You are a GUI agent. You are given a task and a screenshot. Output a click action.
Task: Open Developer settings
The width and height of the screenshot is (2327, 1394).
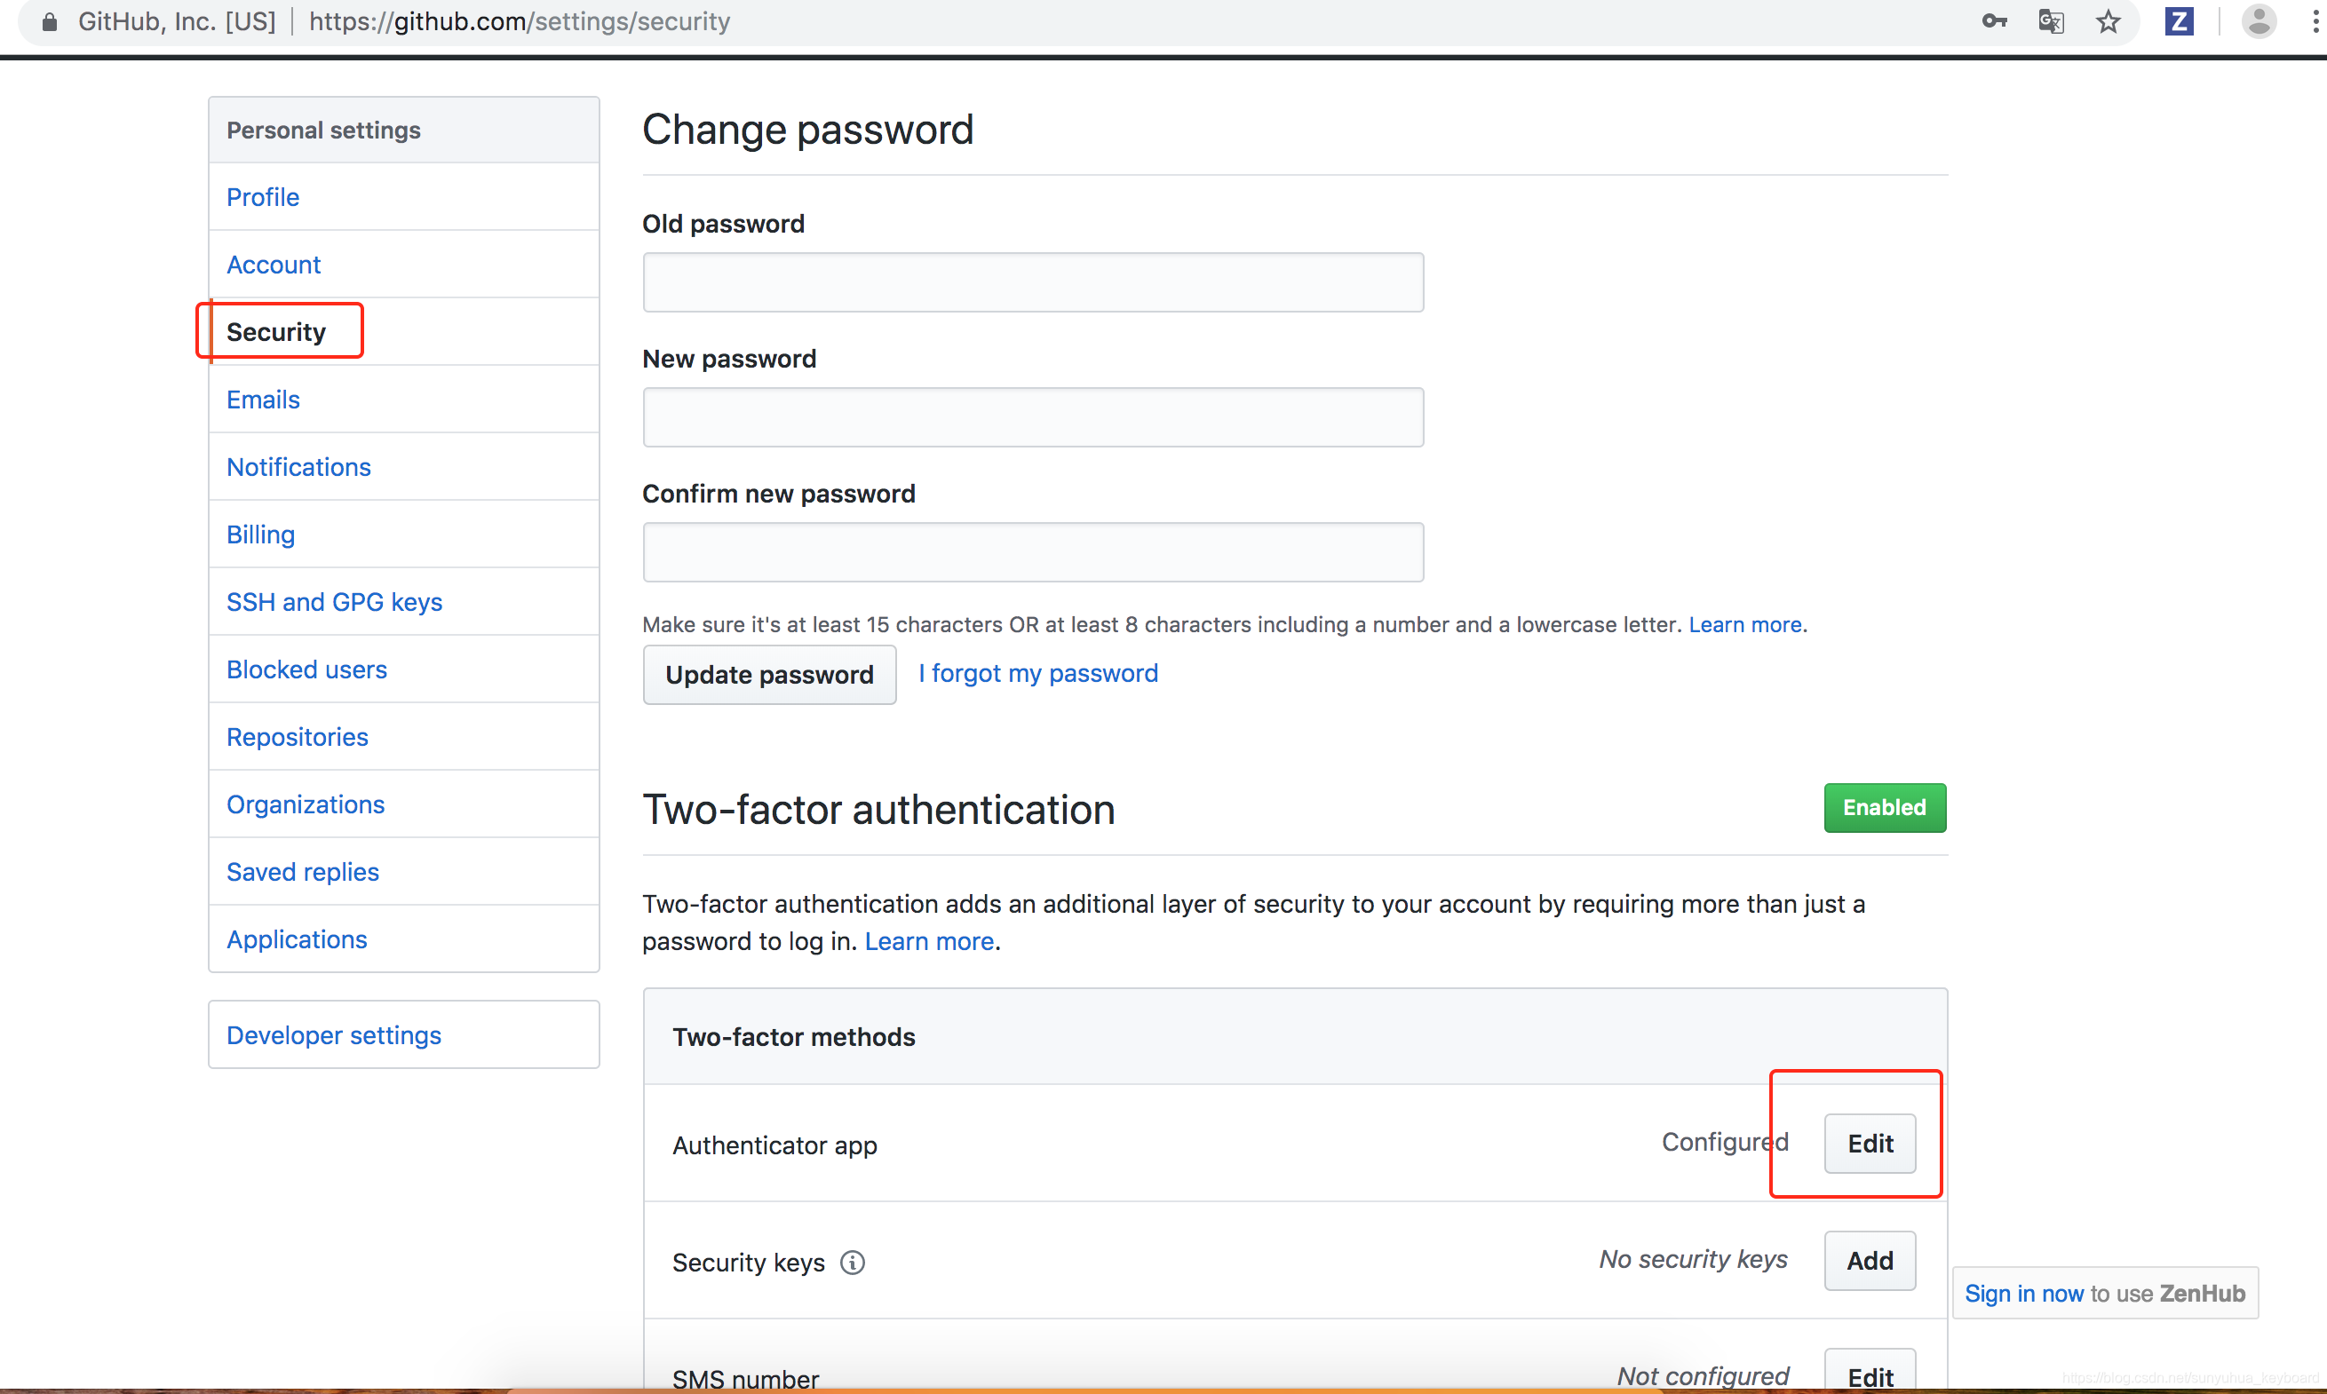332,1034
